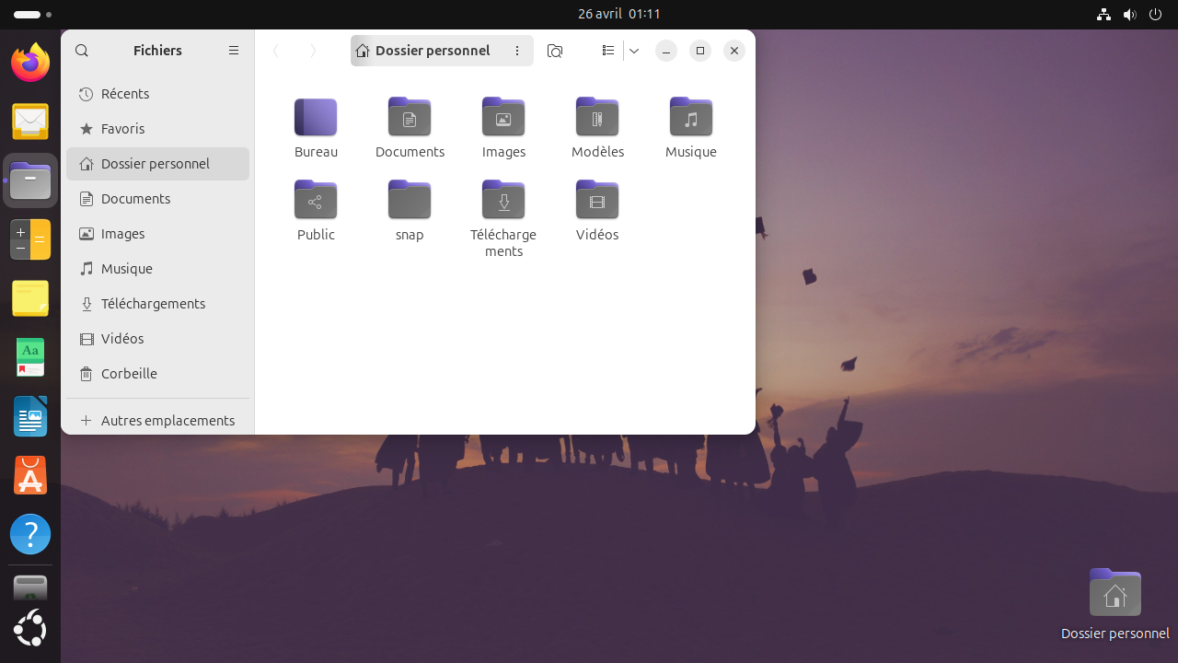The image size is (1178, 663).
Task: Launch Firefox from the dock
Action: pos(30,63)
